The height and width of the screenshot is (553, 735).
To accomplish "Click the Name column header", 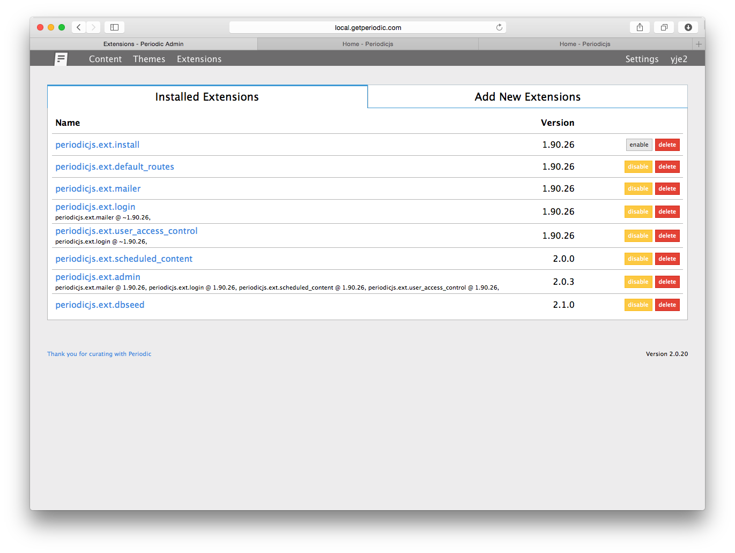I will coord(68,123).
